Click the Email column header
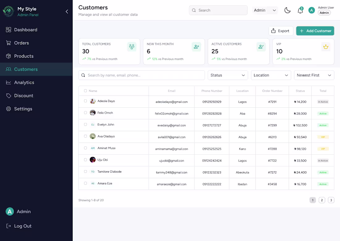Viewport: 340px width, 241px height. (x=172, y=91)
